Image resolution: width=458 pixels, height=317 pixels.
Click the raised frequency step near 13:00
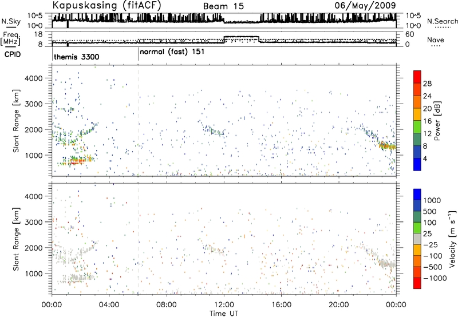[x=241, y=37]
